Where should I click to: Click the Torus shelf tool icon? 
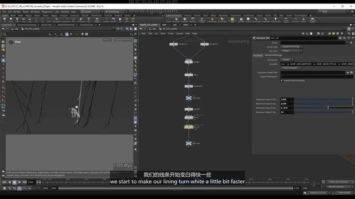click(23, 20)
